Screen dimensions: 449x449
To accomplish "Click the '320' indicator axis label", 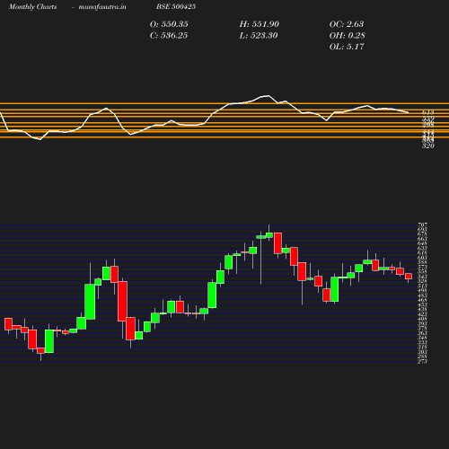I will (x=428, y=145).
